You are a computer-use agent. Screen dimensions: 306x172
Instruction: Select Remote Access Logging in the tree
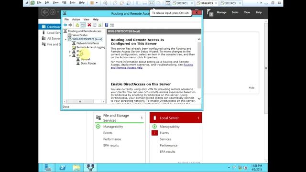coord(91,47)
